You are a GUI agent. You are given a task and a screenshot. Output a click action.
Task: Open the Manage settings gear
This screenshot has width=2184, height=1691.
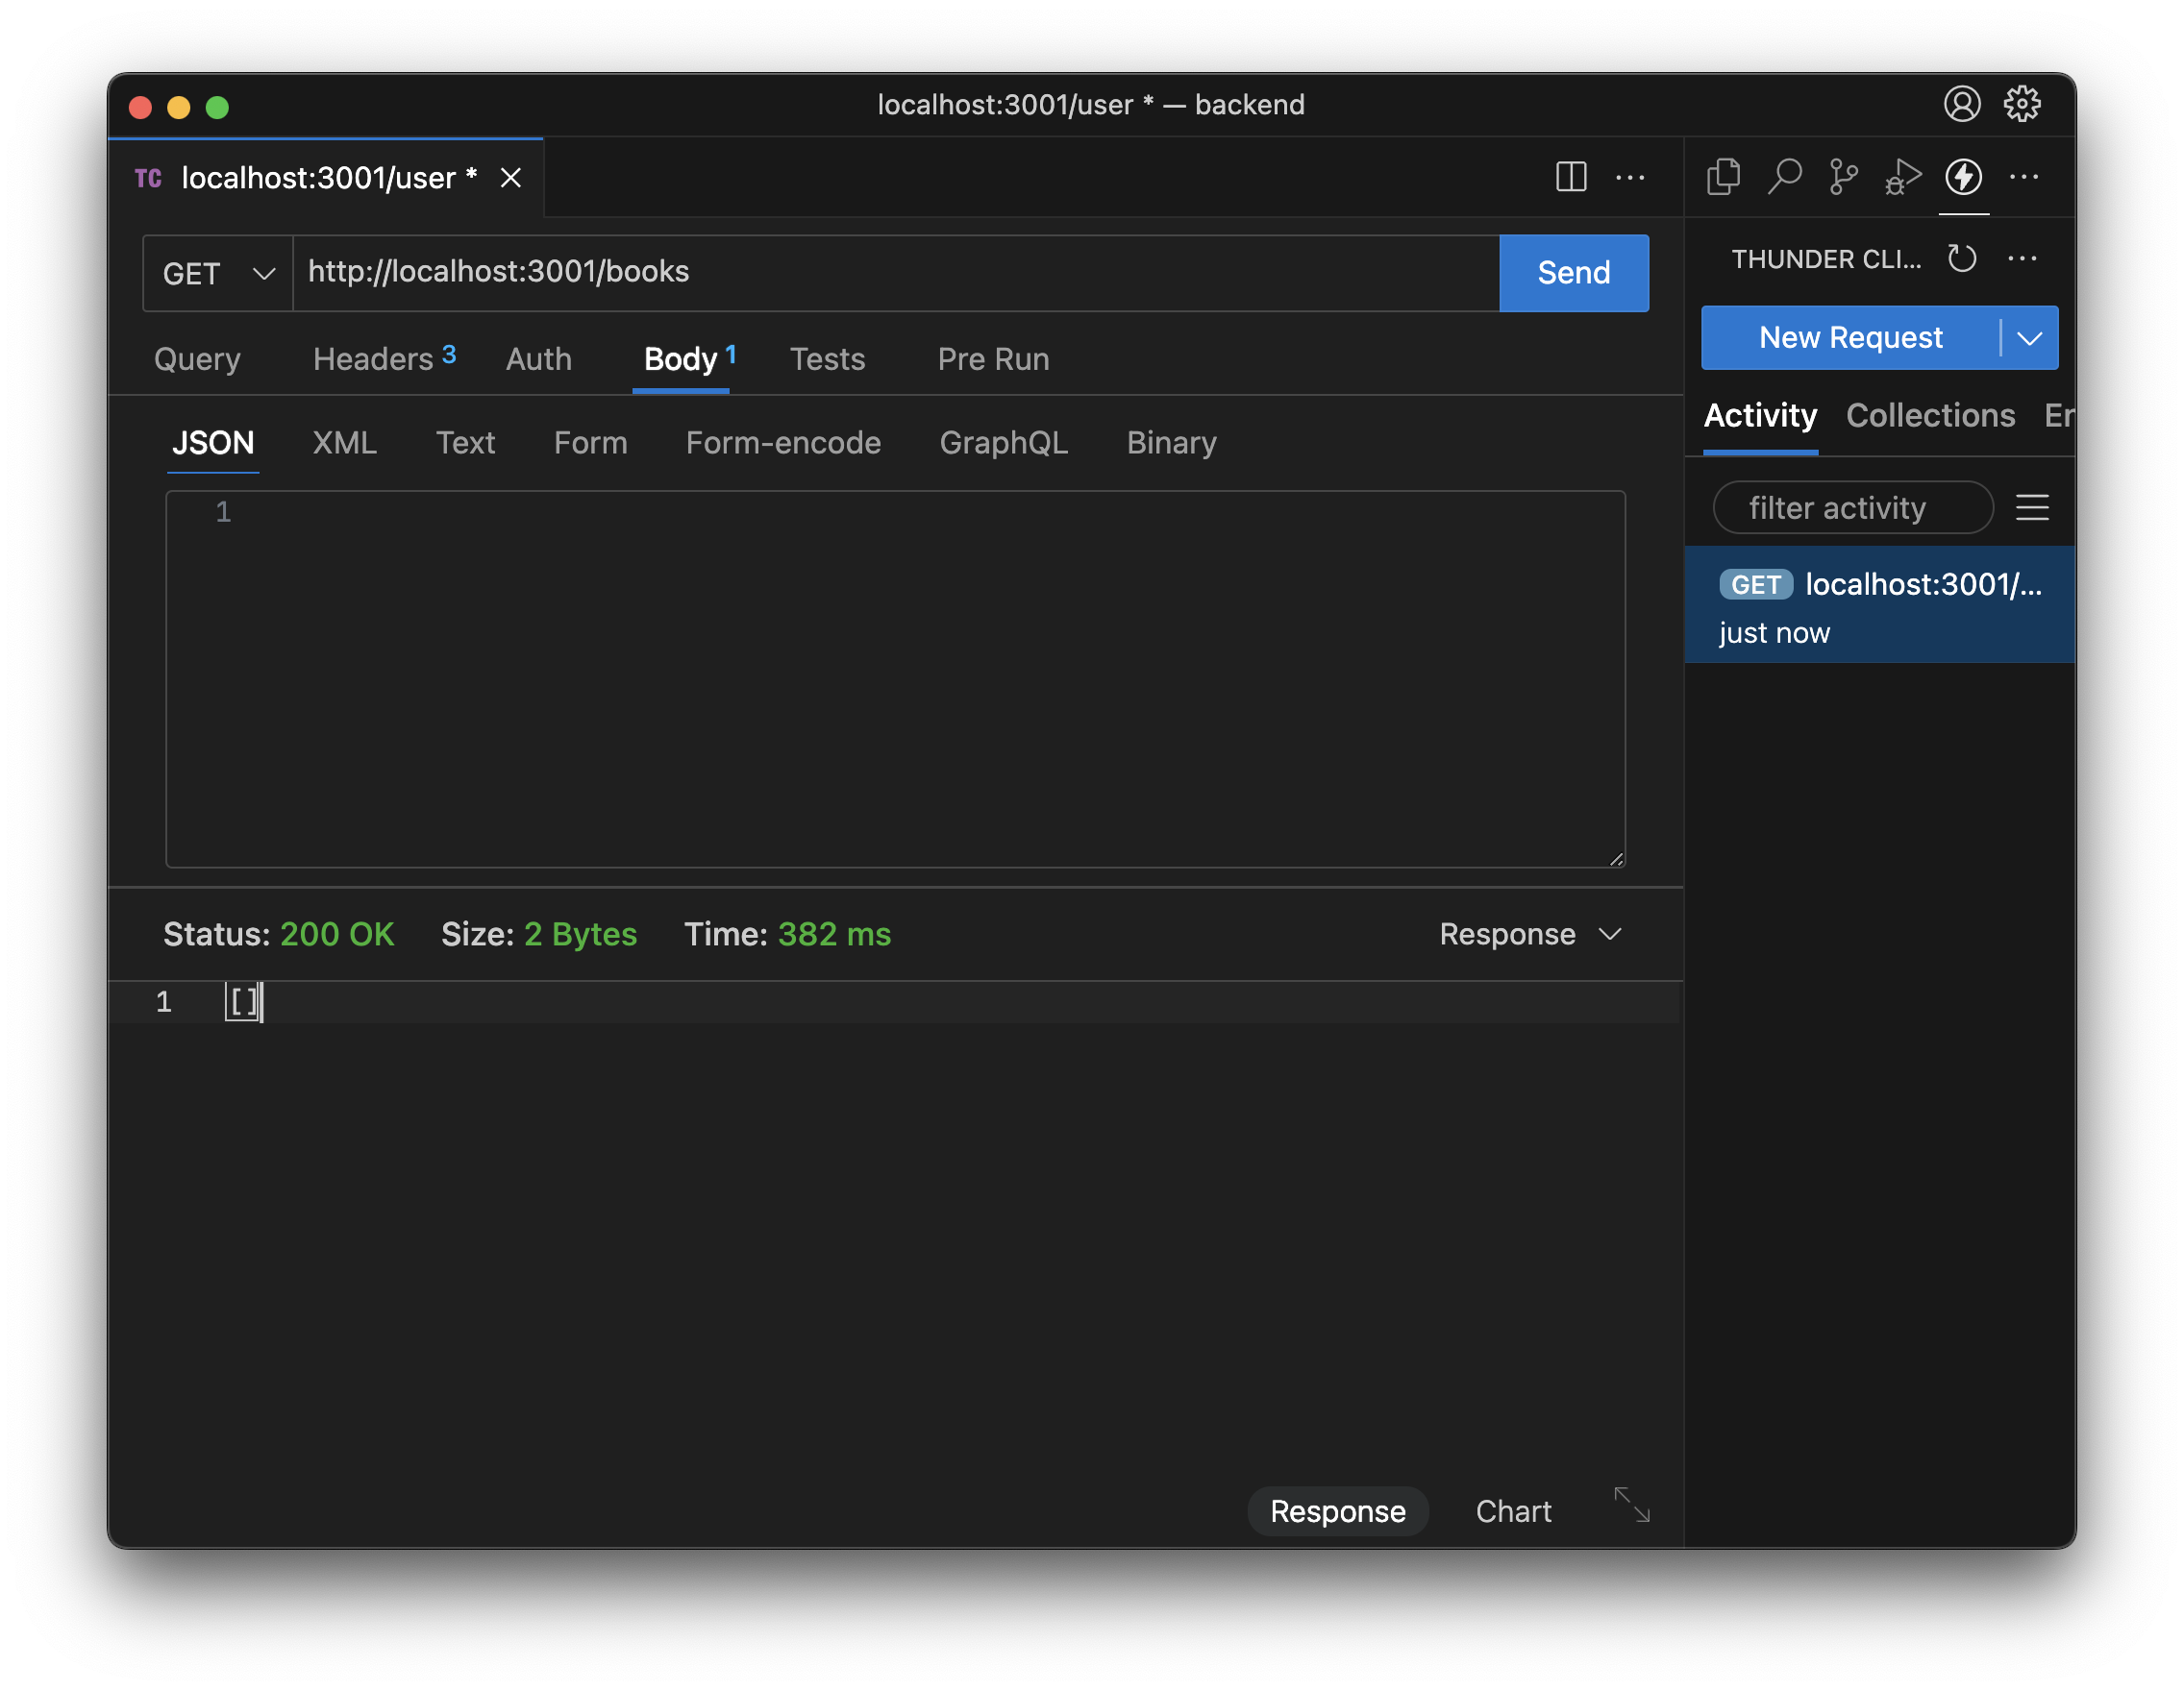pyautogui.click(x=2022, y=104)
